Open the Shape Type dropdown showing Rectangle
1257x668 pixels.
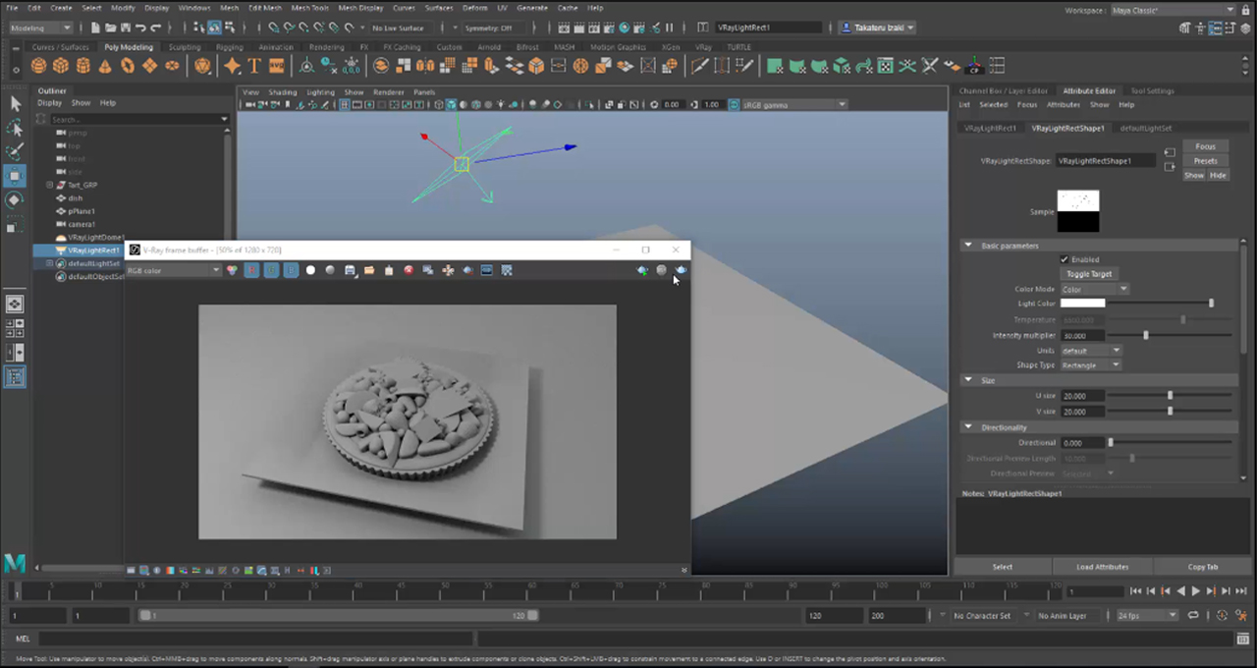tap(1118, 364)
